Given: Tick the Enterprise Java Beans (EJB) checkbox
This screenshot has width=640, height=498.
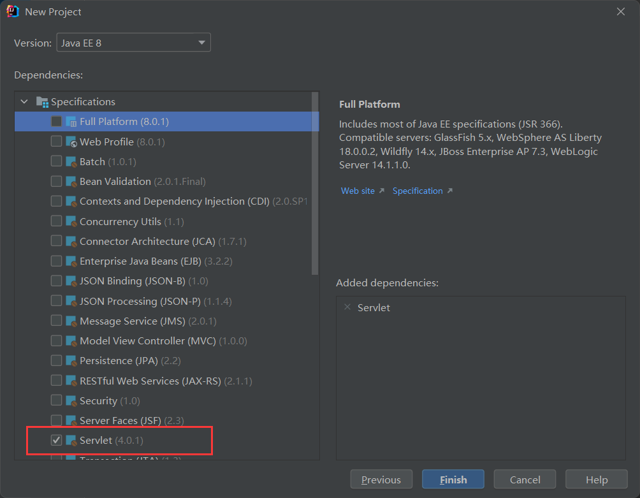Looking at the screenshot, I should click(56, 261).
